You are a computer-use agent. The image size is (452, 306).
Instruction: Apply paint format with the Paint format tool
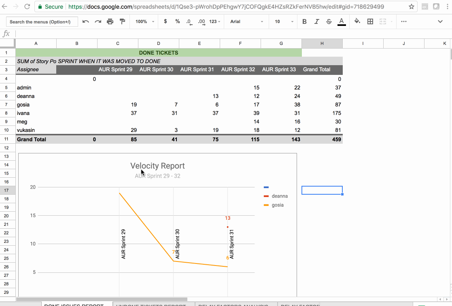pyautogui.click(x=122, y=21)
